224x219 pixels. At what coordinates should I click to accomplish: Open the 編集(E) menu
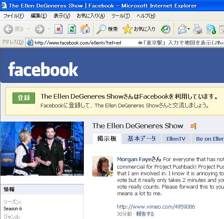pos(39,16)
